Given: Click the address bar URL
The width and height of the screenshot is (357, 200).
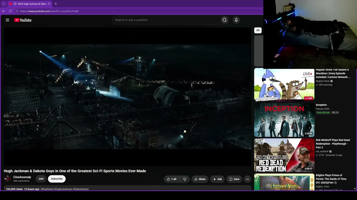Looking at the screenshot, I should 49,11.
